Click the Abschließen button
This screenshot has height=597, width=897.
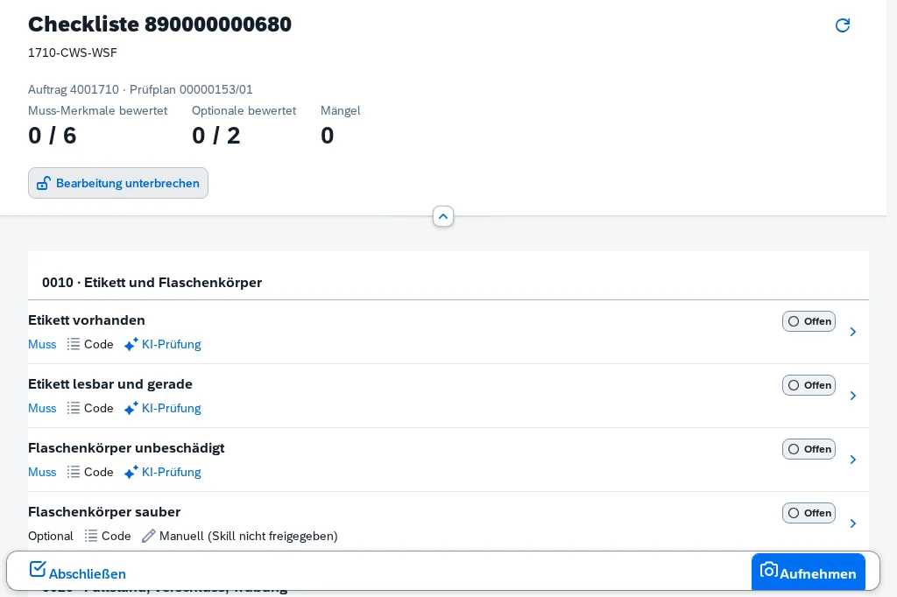(x=78, y=572)
